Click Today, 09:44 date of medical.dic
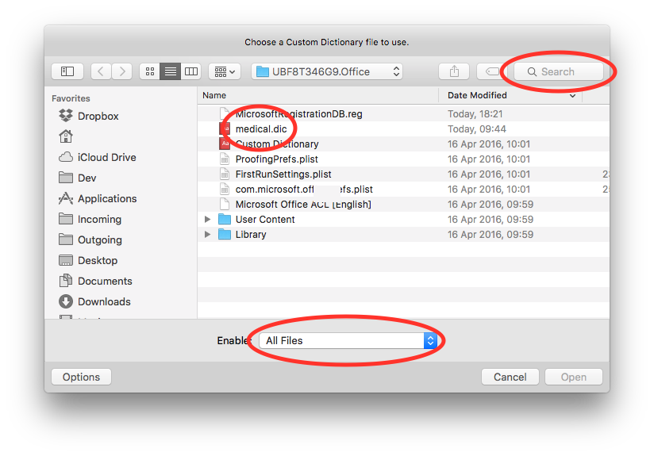The height and width of the screenshot is (456, 654). [477, 129]
